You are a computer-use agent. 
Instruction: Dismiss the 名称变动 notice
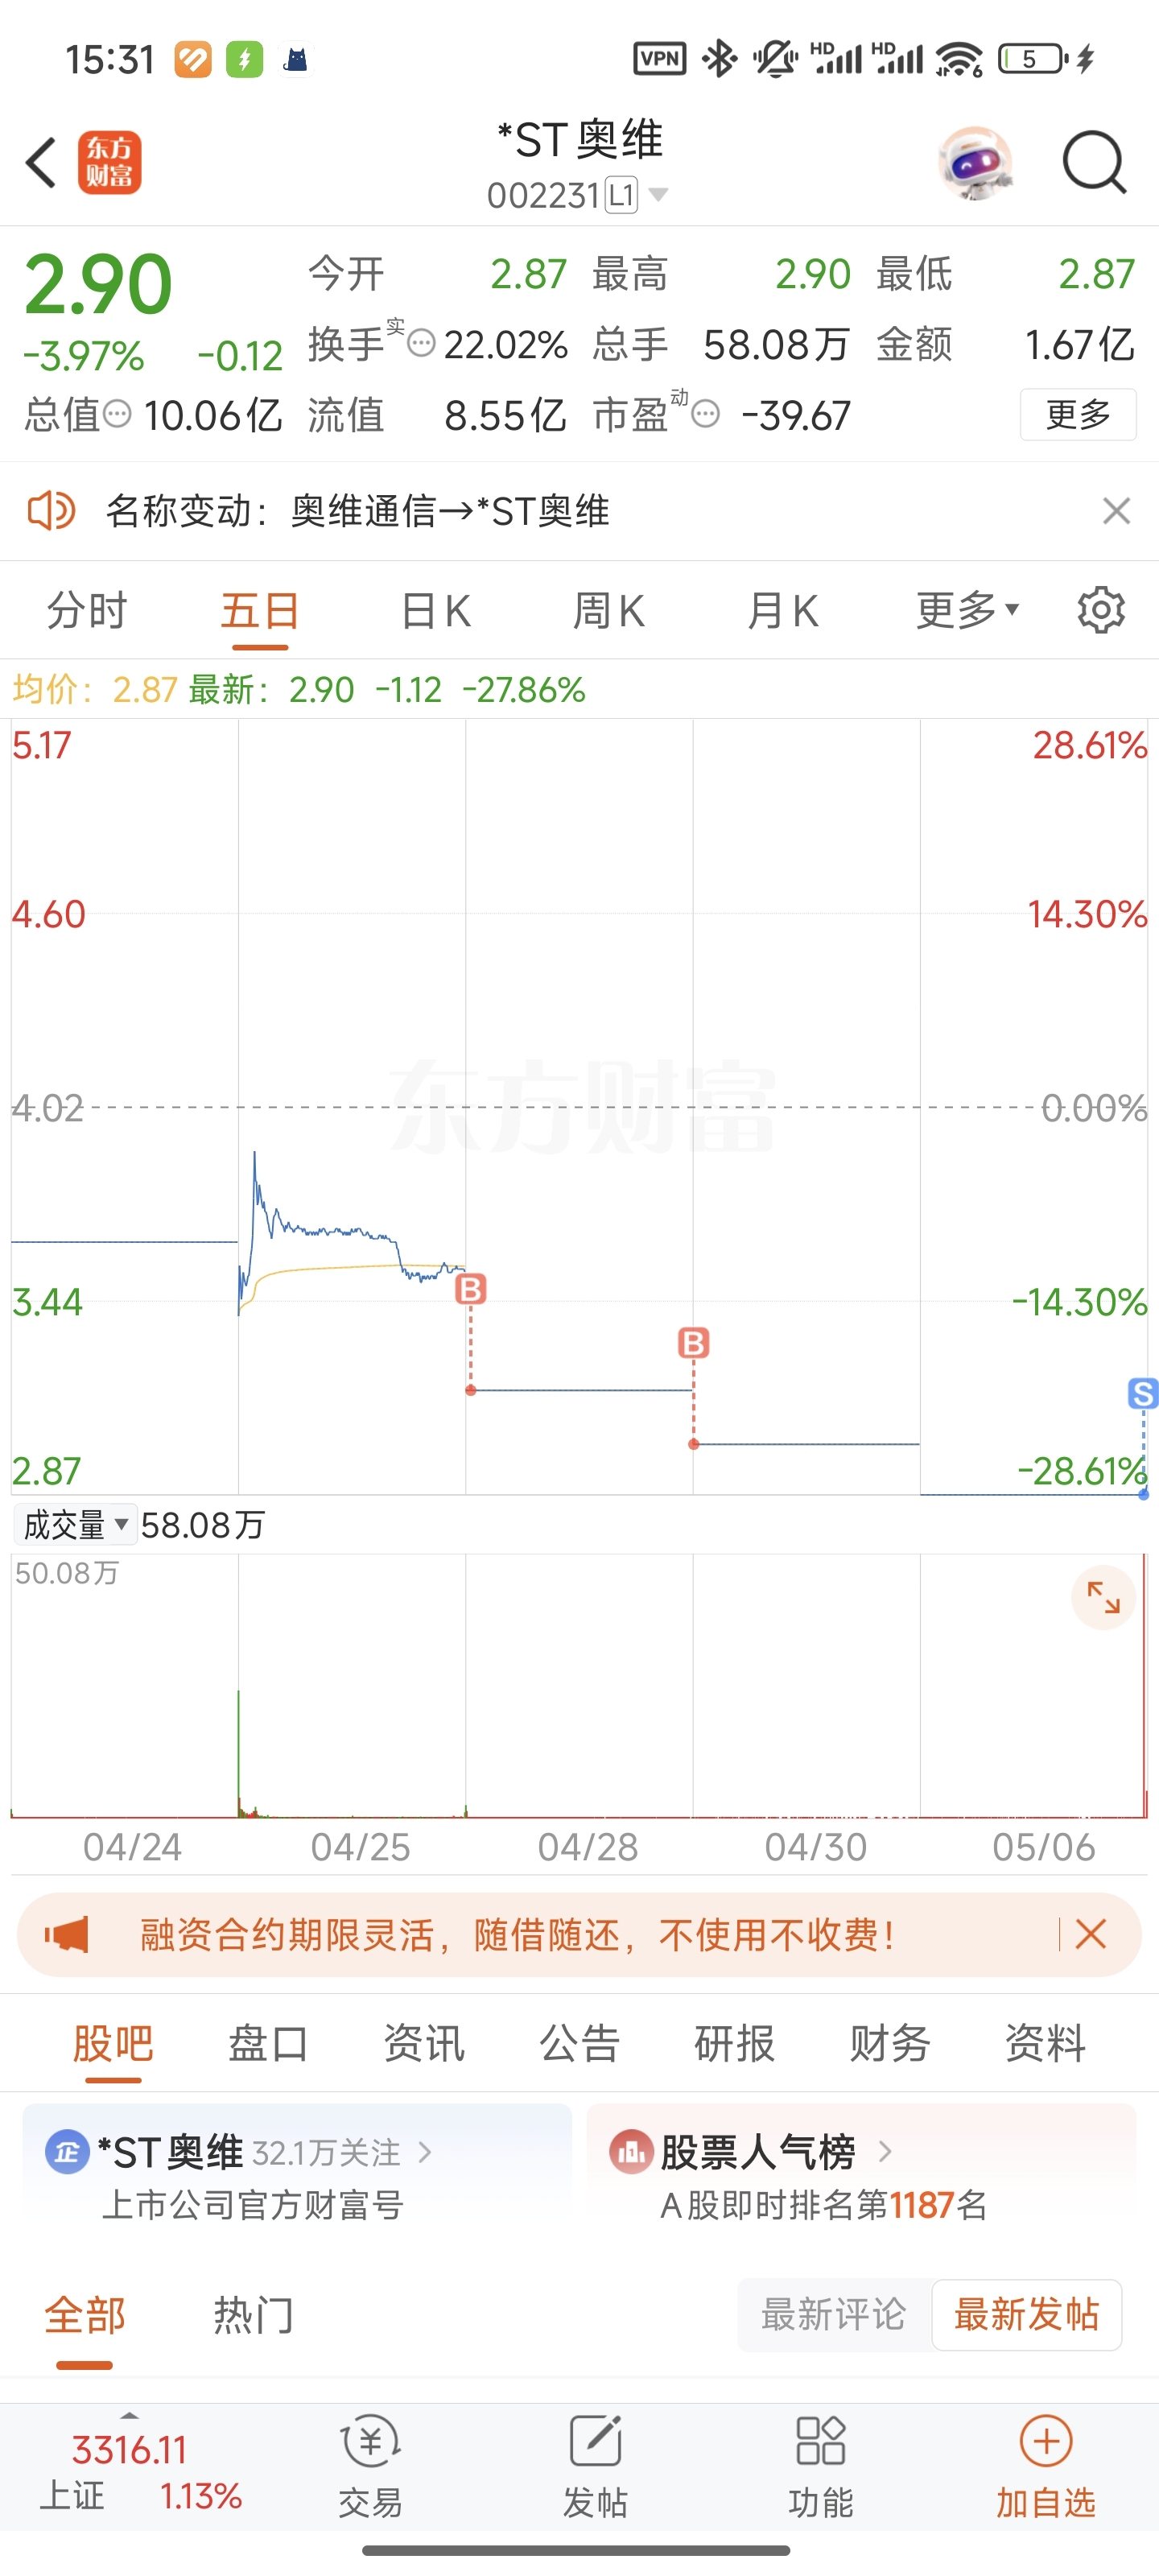pos(1116,511)
